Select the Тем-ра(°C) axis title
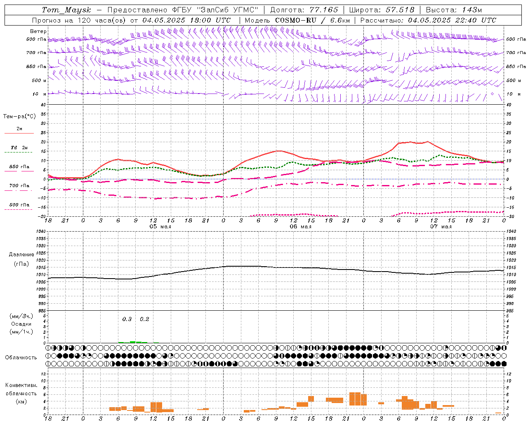The width and height of the screenshot is (528, 422). 19,117
